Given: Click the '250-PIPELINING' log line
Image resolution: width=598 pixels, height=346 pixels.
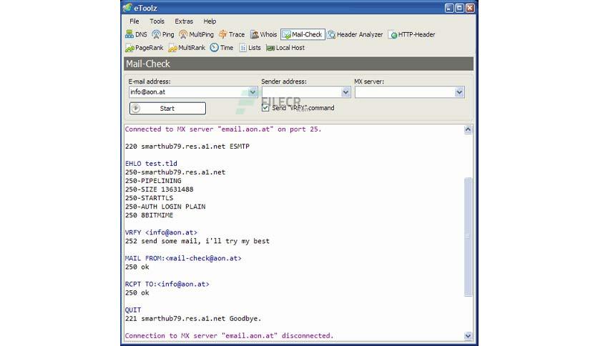Looking at the screenshot, I should tap(153, 181).
